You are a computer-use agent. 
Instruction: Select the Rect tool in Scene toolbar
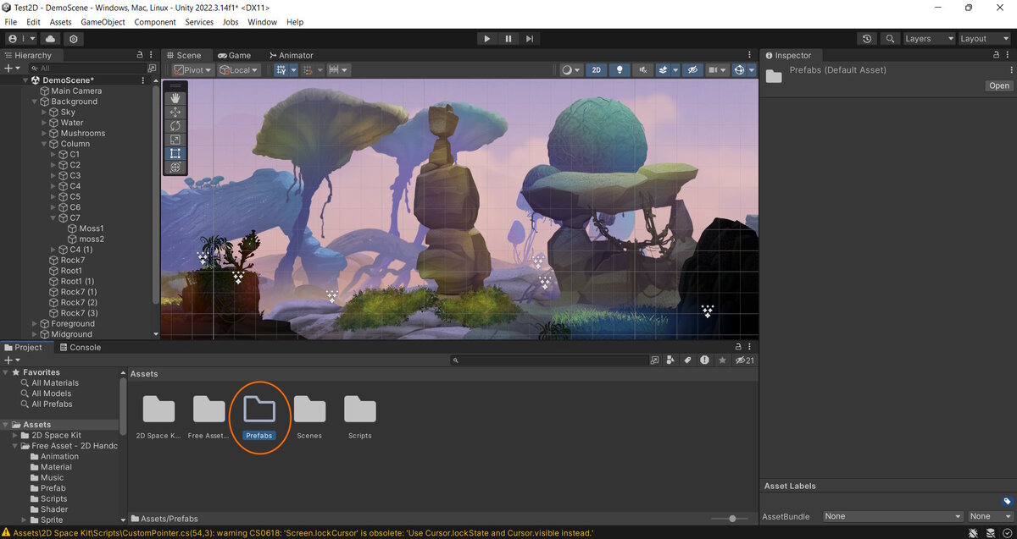(x=175, y=153)
